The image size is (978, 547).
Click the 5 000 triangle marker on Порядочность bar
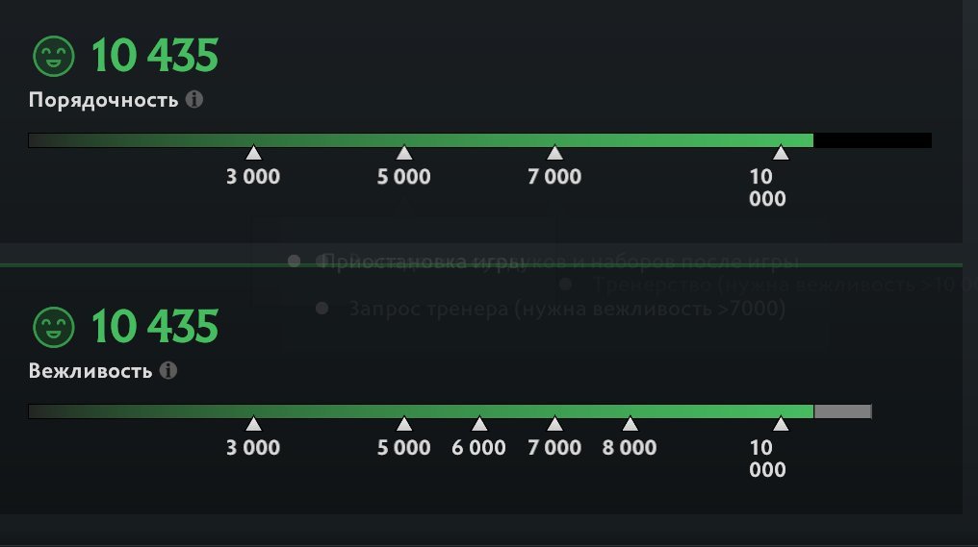[x=404, y=153]
